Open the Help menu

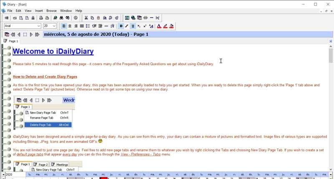tap(78, 11)
